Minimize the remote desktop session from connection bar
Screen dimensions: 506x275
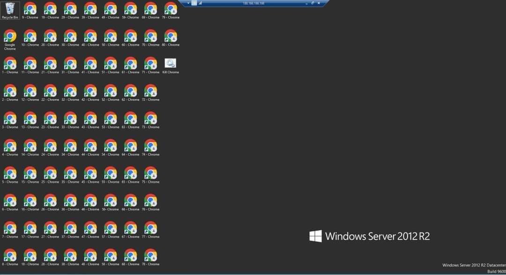click(307, 3)
